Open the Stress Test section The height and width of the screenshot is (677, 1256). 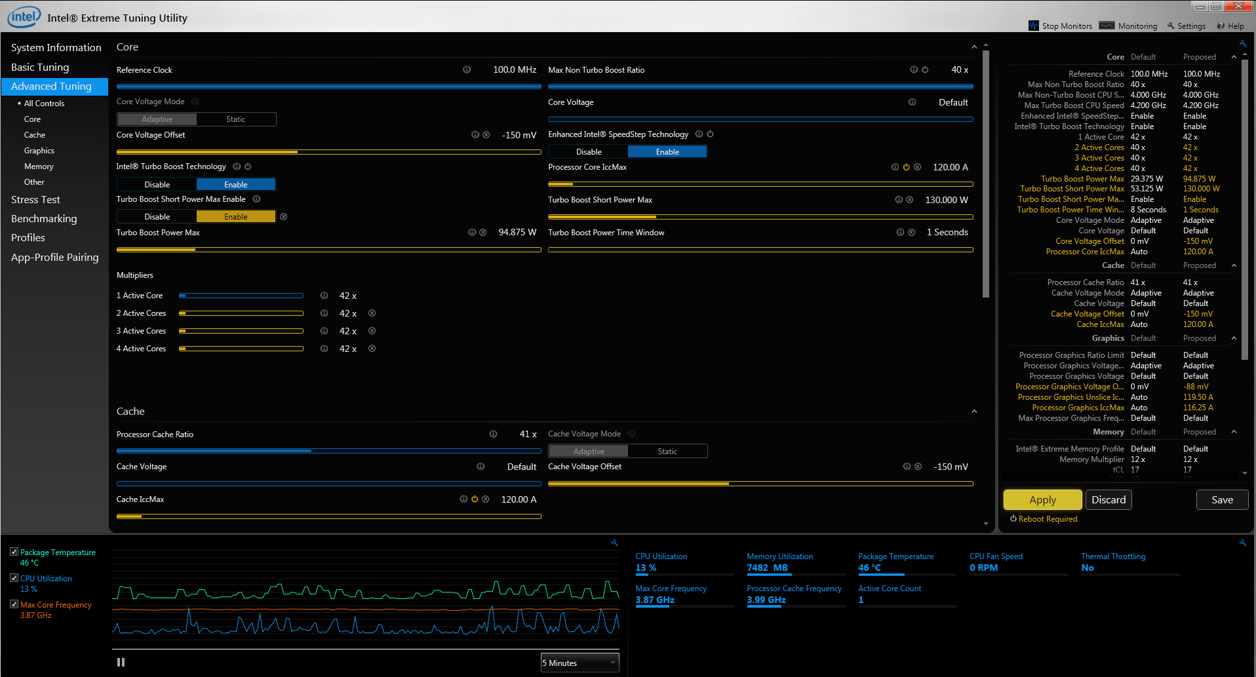35,200
